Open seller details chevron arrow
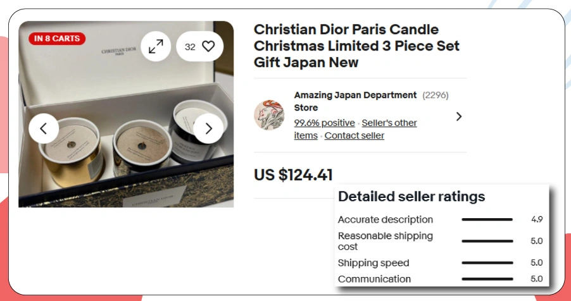The width and height of the screenshot is (571, 301). [459, 116]
